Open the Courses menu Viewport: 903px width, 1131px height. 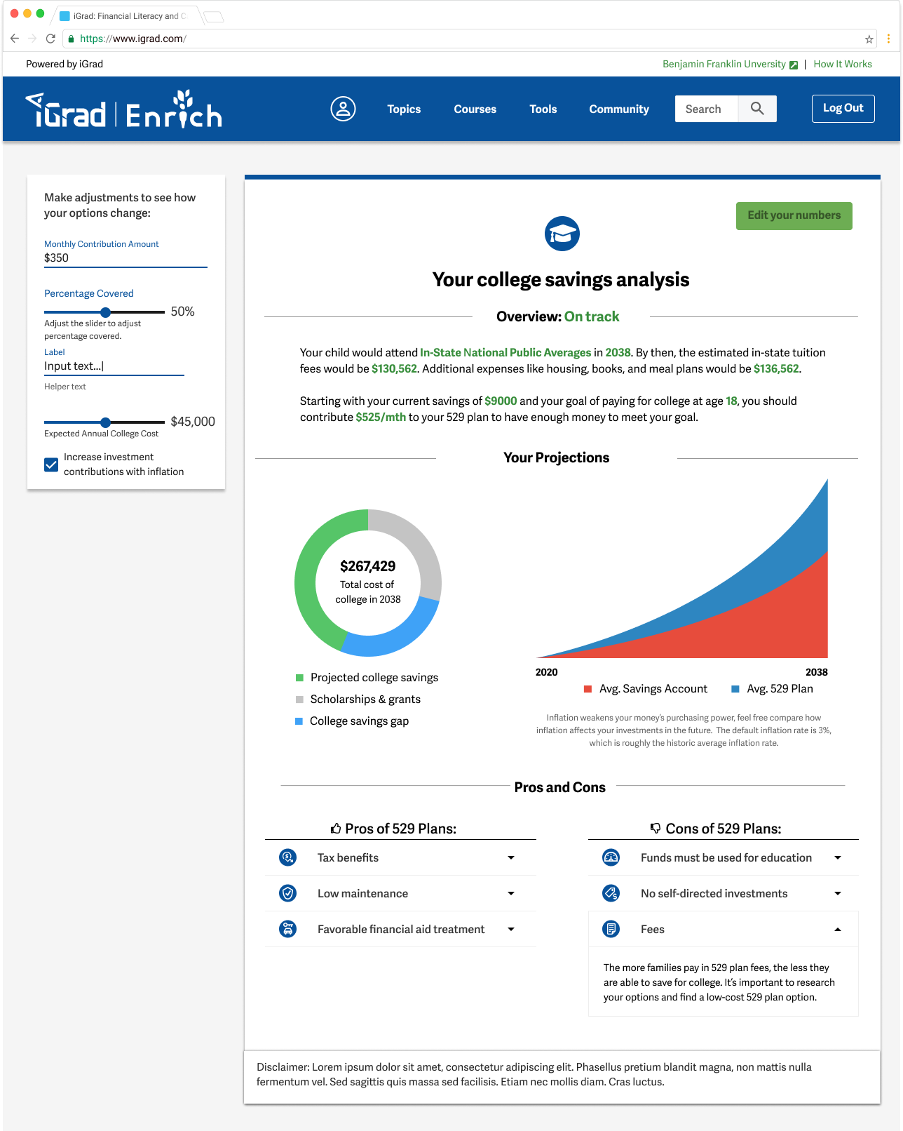click(475, 109)
